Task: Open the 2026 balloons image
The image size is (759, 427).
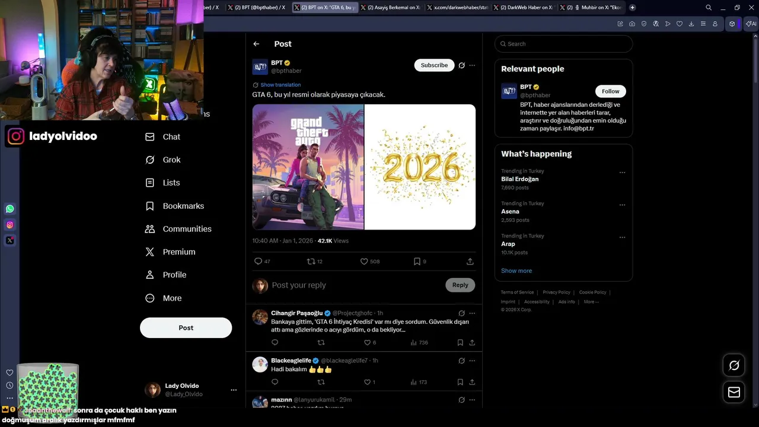Action: [420, 167]
